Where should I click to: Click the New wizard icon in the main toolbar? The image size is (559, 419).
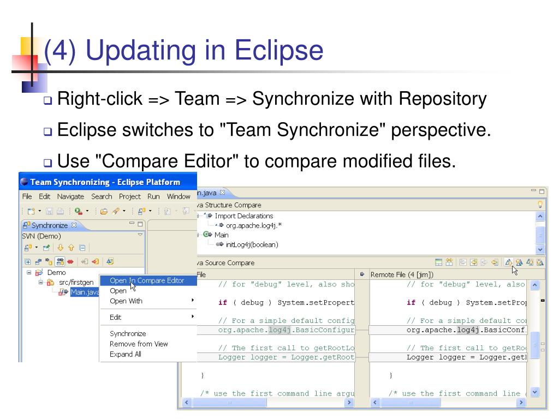point(31,211)
